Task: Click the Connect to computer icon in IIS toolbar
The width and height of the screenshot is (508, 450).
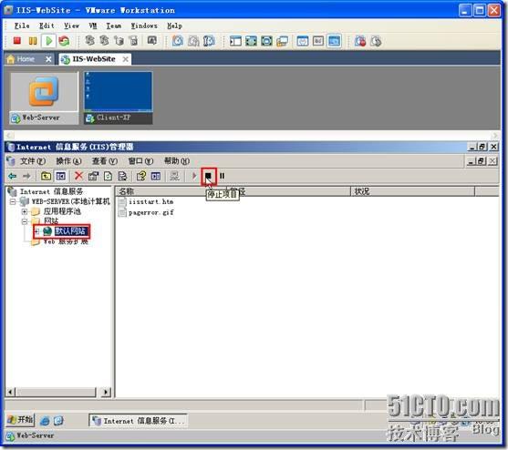Action: click(x=174, y=176)
